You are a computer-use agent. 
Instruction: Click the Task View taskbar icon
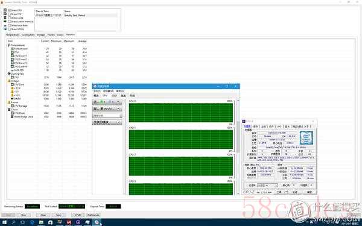(23, 222)
